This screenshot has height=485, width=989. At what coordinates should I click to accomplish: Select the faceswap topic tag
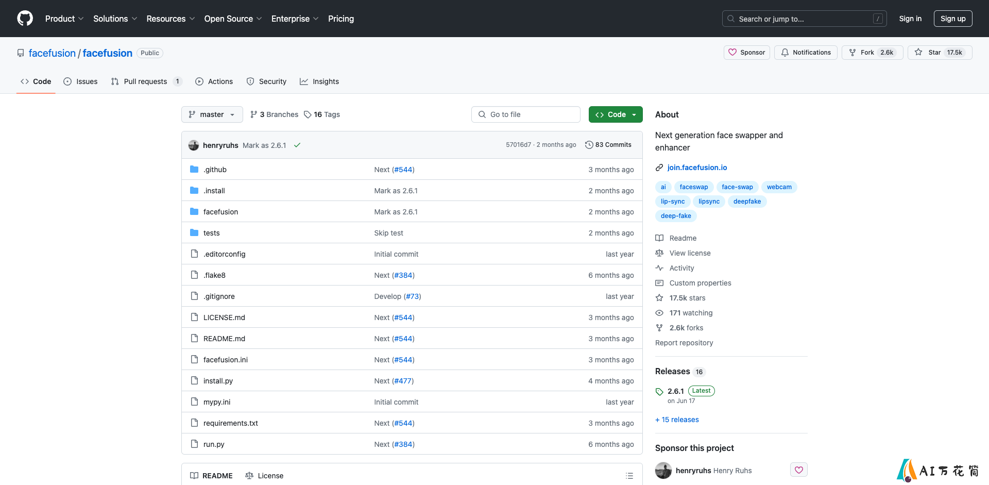693,187
